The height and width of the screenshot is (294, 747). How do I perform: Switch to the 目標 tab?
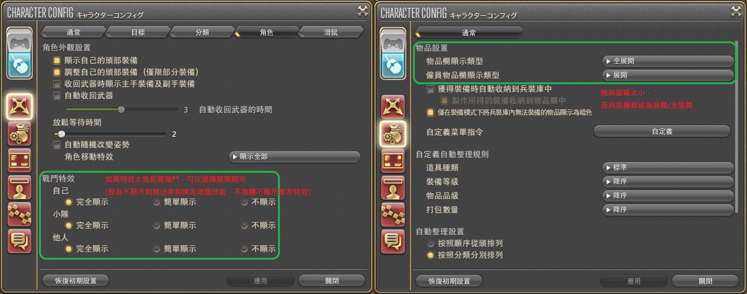pyautogui.click(x=138, y=32)
